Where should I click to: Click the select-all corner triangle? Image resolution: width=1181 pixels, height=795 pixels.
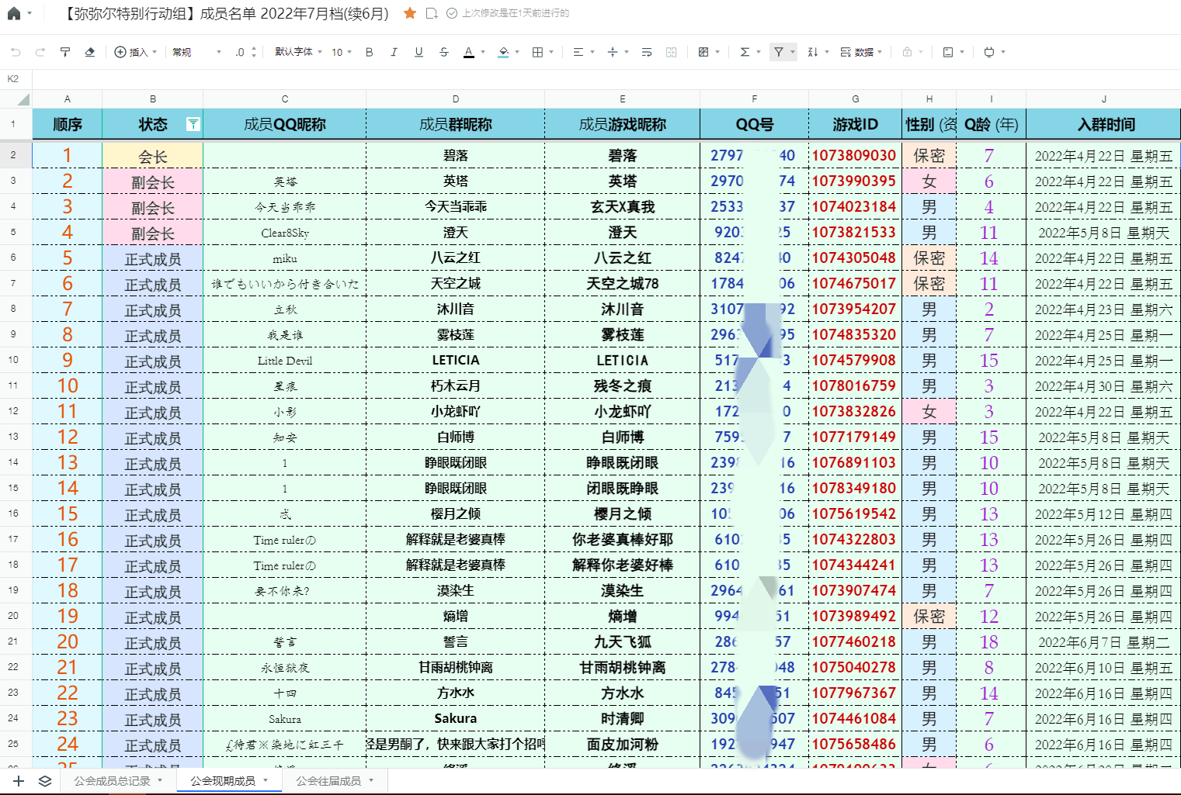pos(23,99)
